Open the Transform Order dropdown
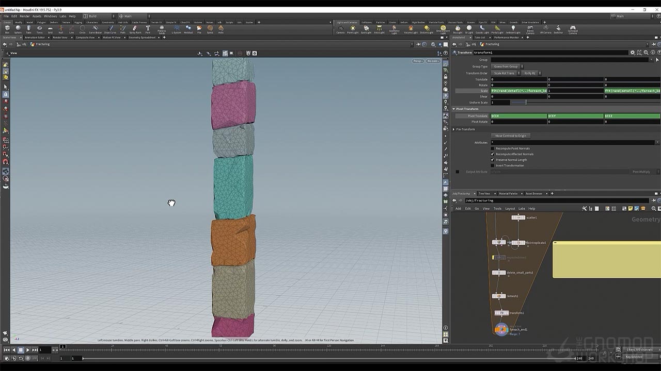This screenshot has height=371, width=661. click(x=506, y=73)
